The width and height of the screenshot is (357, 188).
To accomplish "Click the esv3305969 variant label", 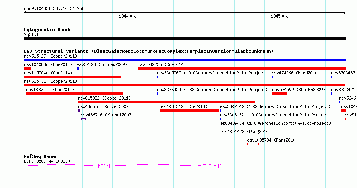I will [x=212, y=73].
